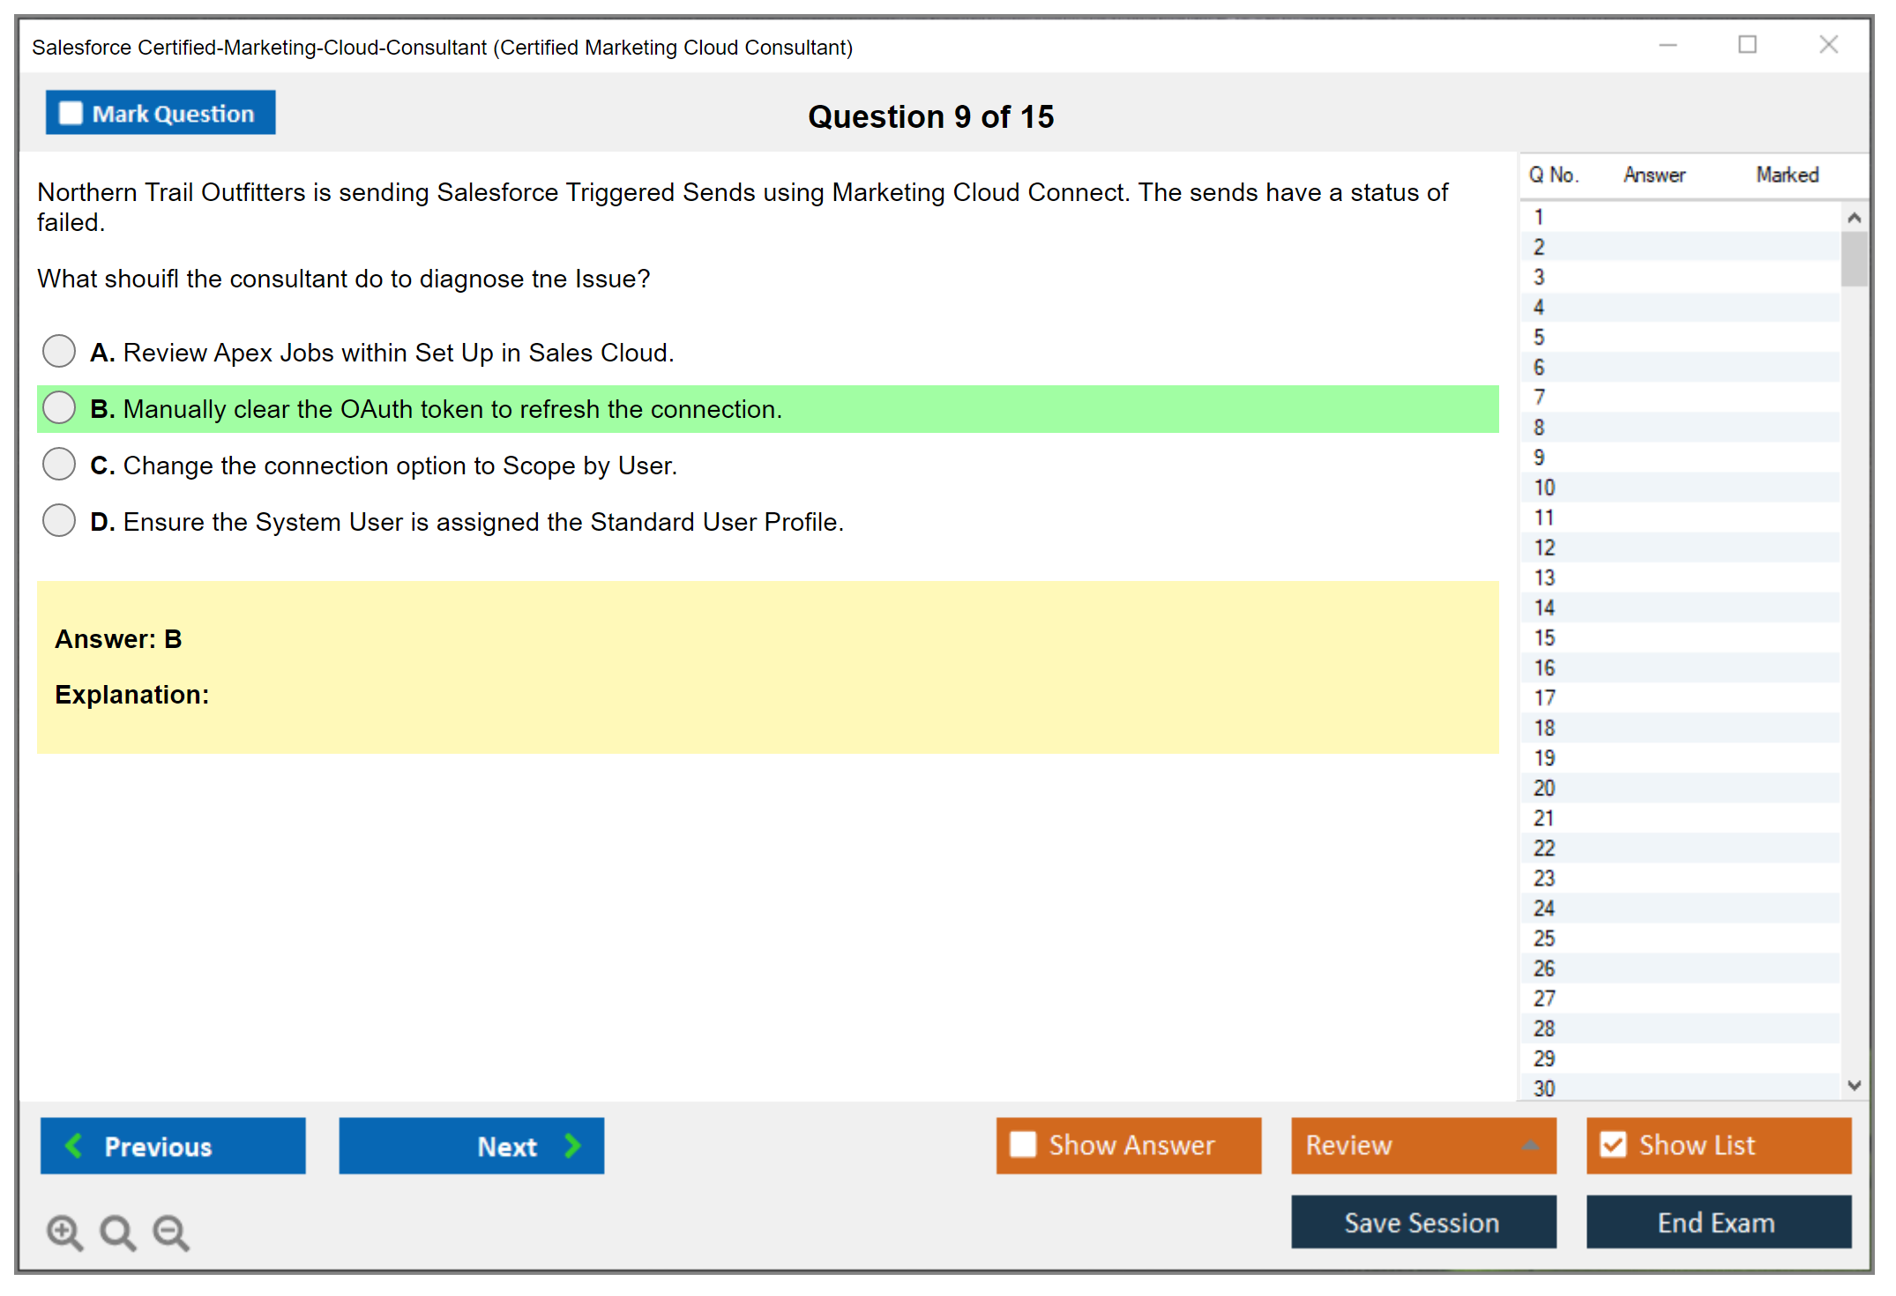Check the Show Answer checkbox
1896x1296 pixels.
tap(1023, 1144)
